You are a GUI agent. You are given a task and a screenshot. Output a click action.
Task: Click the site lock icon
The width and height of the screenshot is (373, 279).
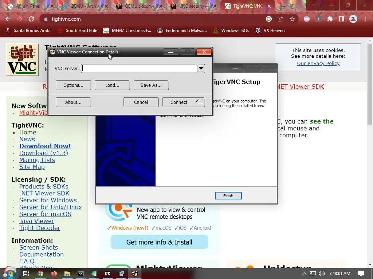(x=46, y=19)
